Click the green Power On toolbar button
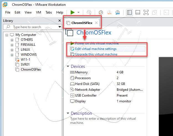The width and height of the screenshot is (173, 136). click(x=73, y=12)
